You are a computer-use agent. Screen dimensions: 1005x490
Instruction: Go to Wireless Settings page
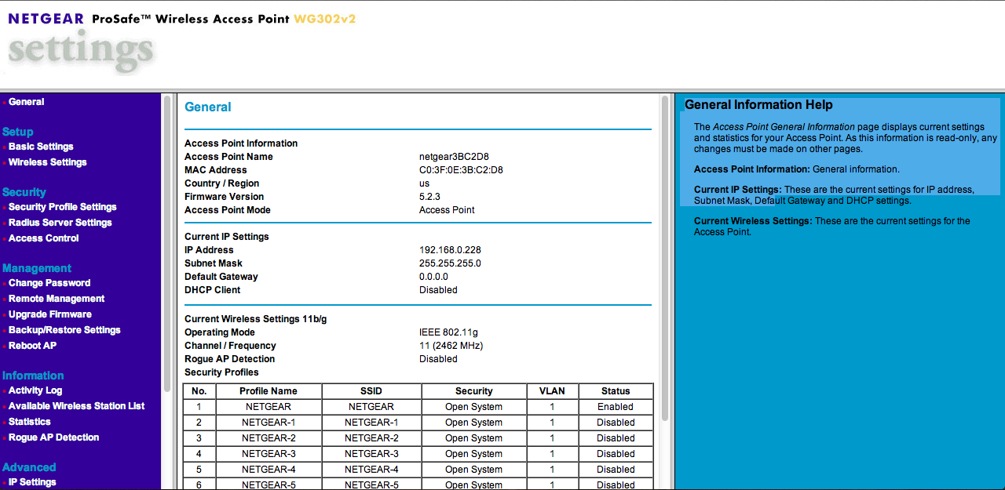pos(47,162)
